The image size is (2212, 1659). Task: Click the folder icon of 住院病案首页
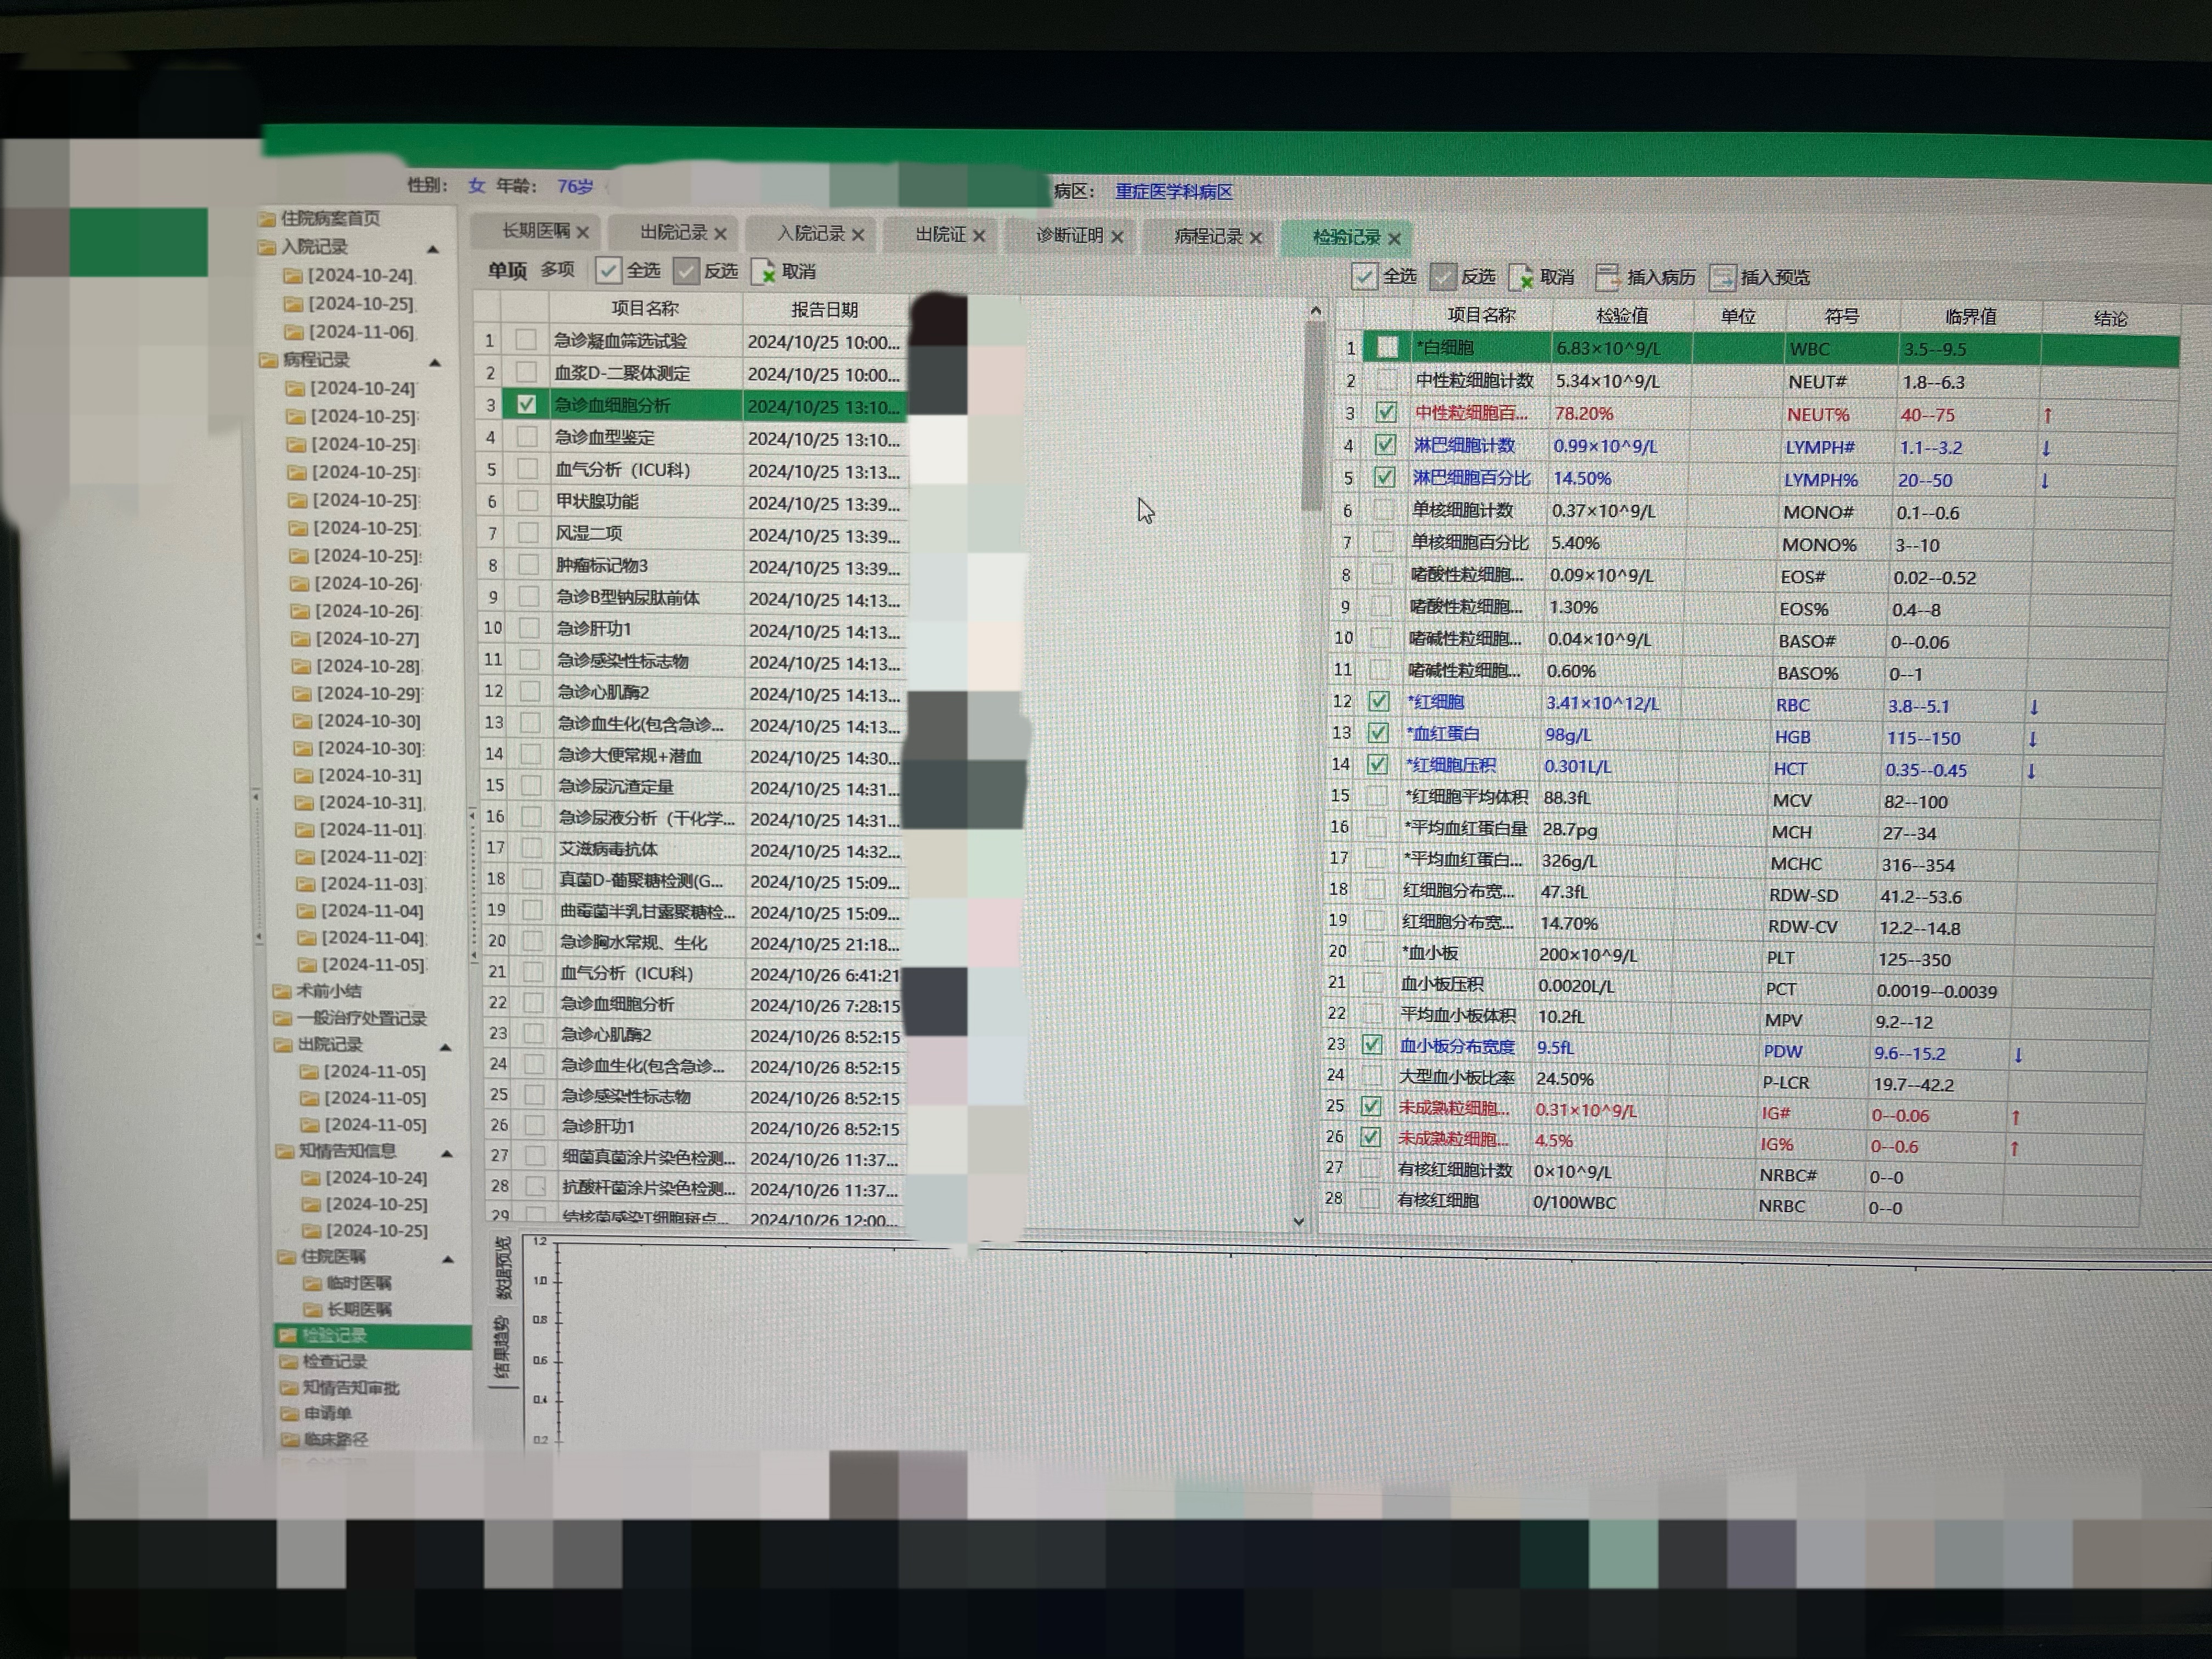(267, 218)
